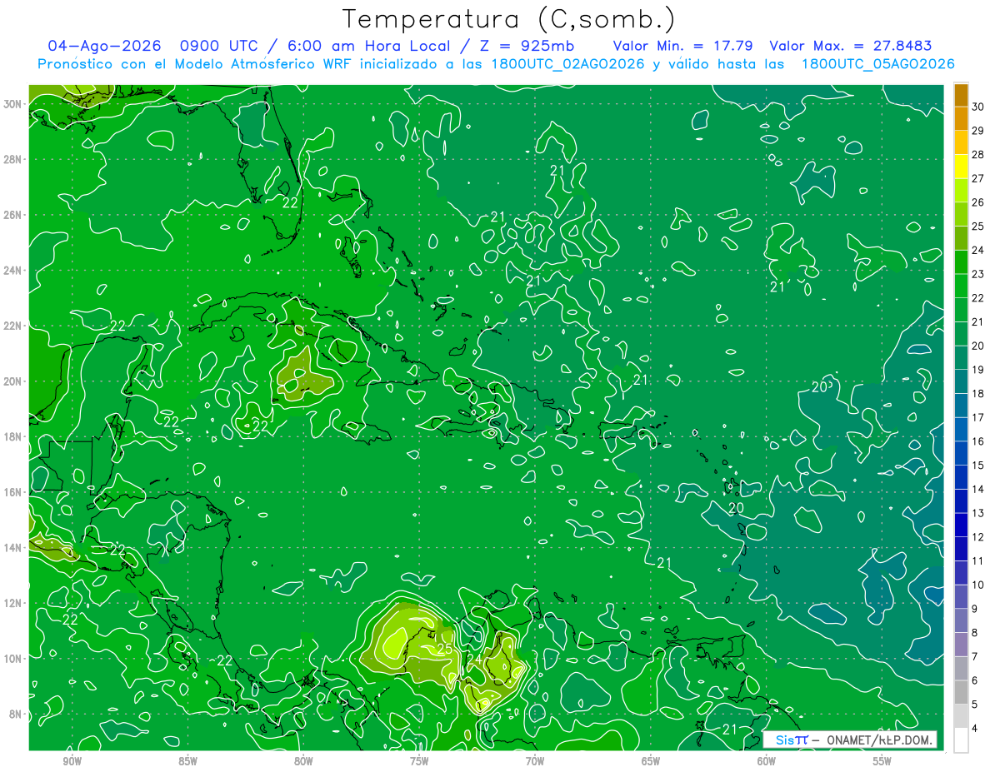Image resolution: width=1000 pixels, height=772 pixels.
Task: Click the '30N' latitude label
Action: point(12,104)
